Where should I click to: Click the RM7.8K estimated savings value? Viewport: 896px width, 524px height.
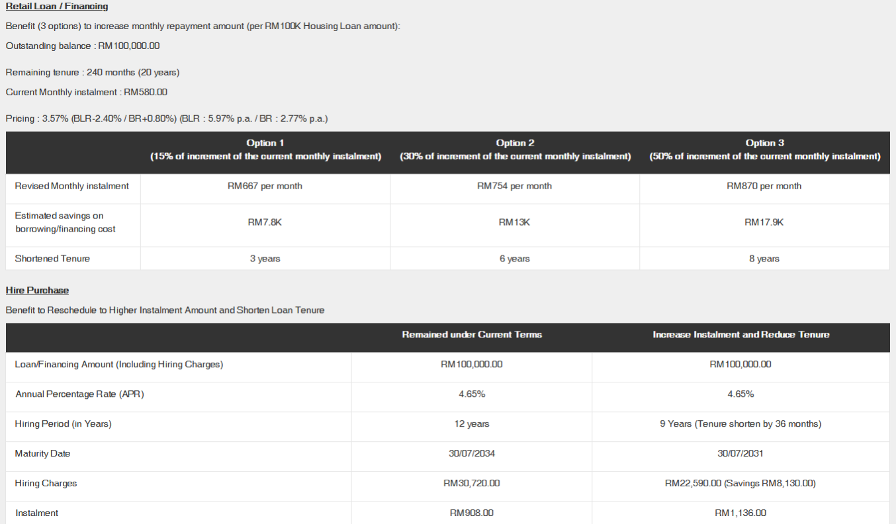pos(265,223)
